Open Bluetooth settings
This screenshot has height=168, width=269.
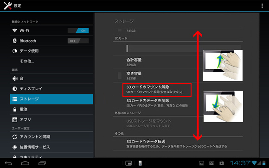[x=51, y=41]
